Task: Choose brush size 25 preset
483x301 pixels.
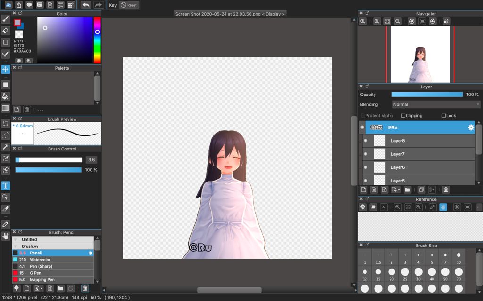Action: [x=405, y=275]
